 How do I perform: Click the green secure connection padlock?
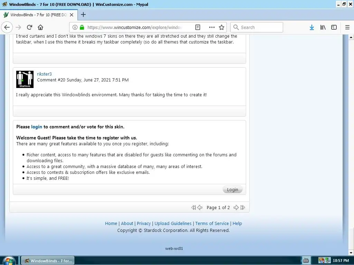[x=82, y=27]
